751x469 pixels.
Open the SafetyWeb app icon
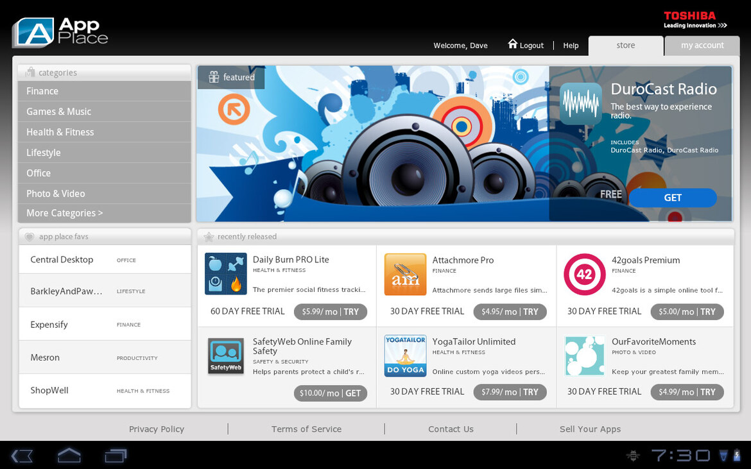(225, 356)
